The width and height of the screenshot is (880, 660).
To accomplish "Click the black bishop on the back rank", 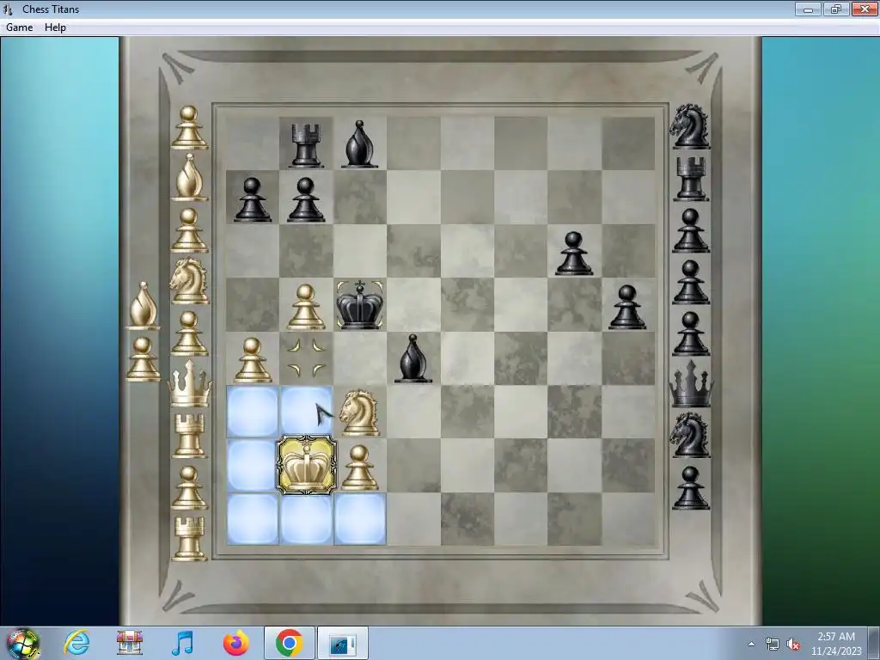I will coord(359,144).
